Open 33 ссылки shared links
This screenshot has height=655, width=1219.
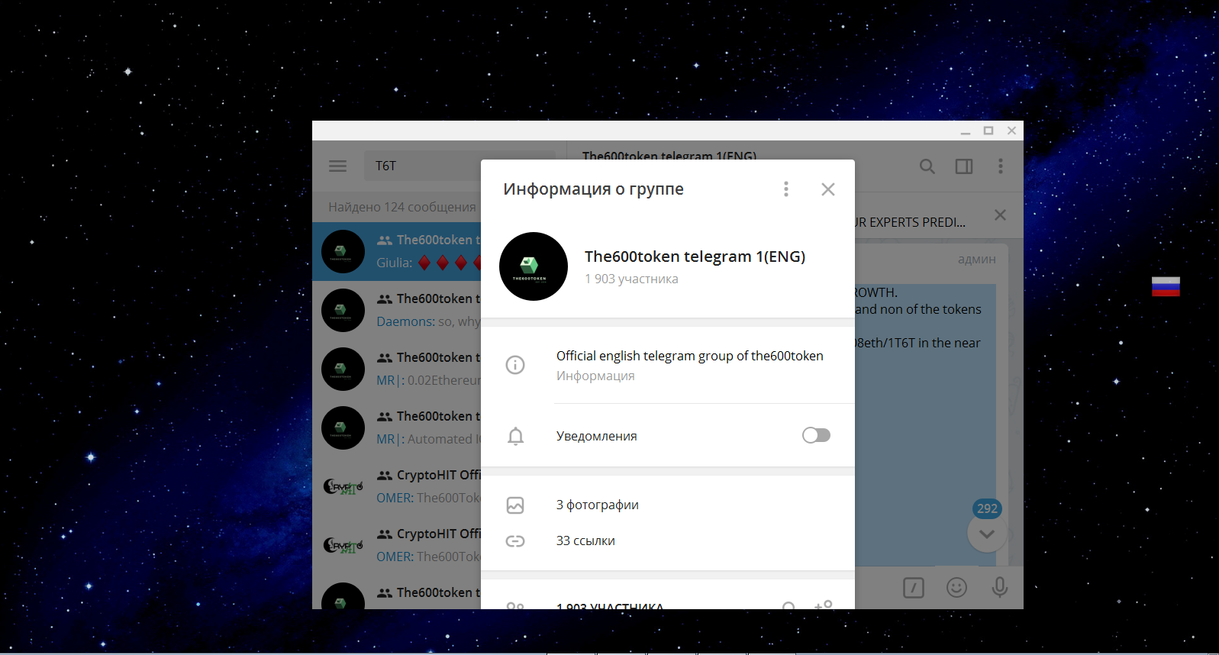[x=585, y=540]
